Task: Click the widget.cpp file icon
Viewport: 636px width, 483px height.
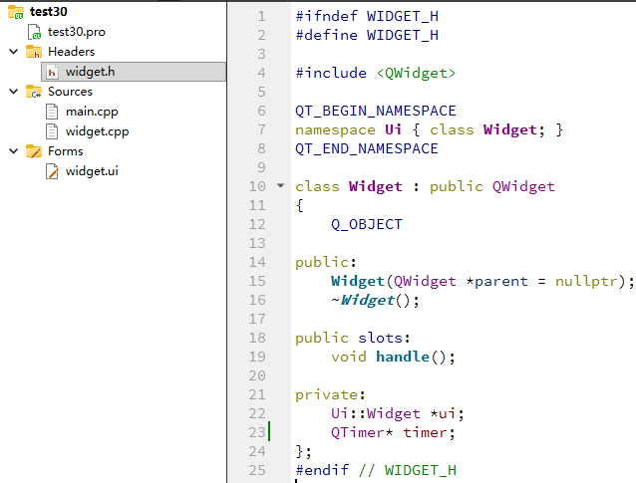Action: (x=52, y=131)
